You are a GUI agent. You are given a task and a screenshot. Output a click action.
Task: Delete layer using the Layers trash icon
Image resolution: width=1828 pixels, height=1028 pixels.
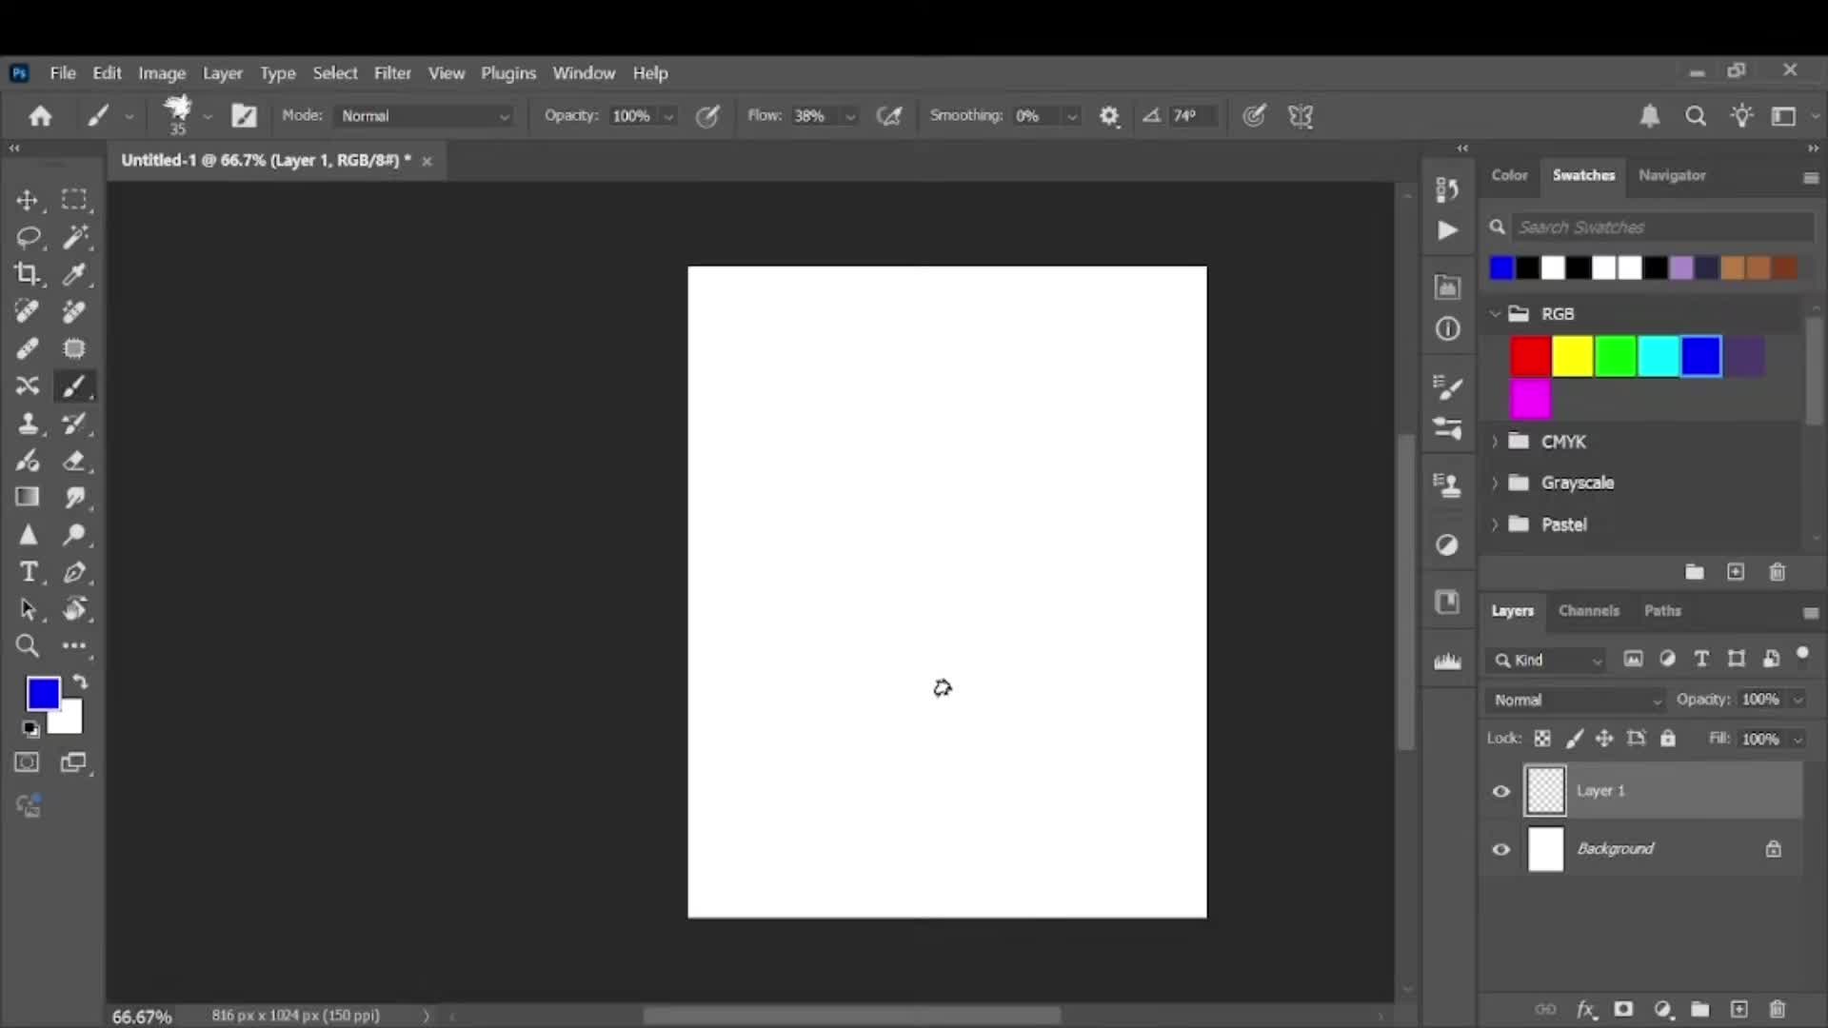[1777, 1010]
